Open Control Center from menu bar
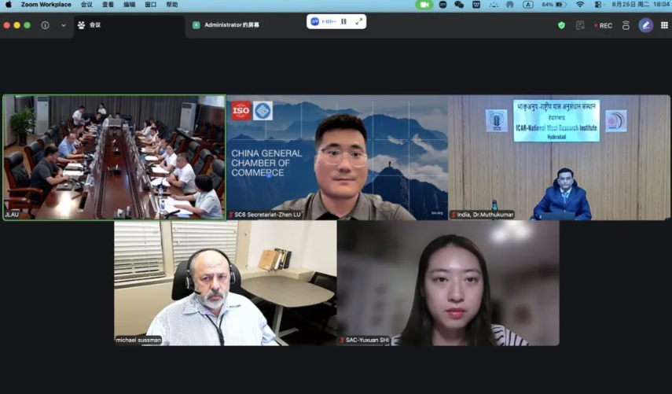The width and height of the screenshot is (672, 394). pyautogui.click(x=598, y=5)
